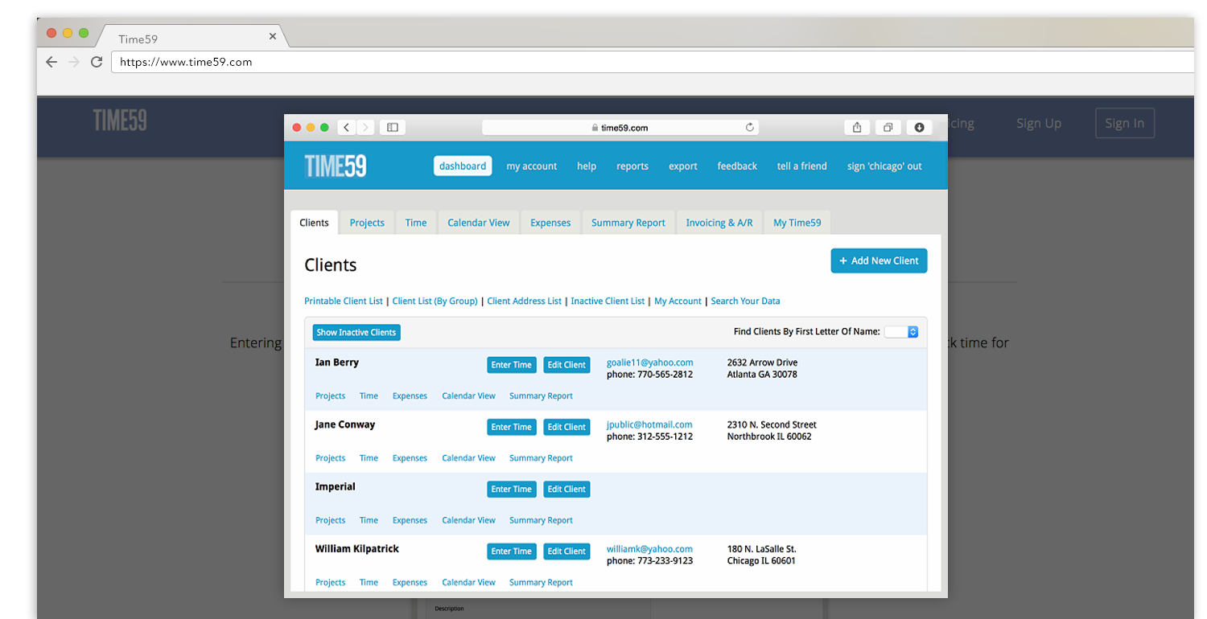Open the first letter of name dropdown
Viewport: 1207px width, 619px height.
[901, 331]
